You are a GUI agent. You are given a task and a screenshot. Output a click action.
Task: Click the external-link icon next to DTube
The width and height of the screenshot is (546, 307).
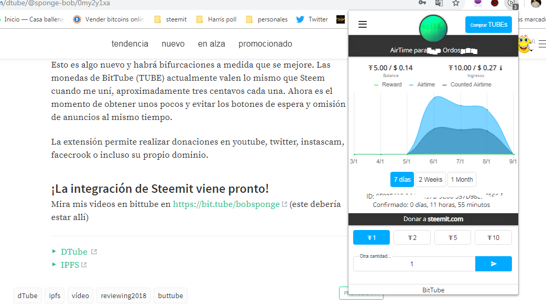coord(94,251)
